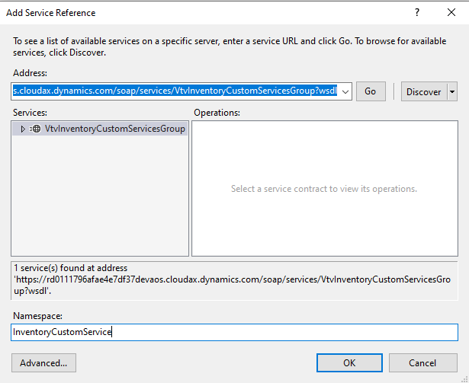Viewport: 469px width, 383px height.
Task: Click the service globe icon
Action: [36, 129]
